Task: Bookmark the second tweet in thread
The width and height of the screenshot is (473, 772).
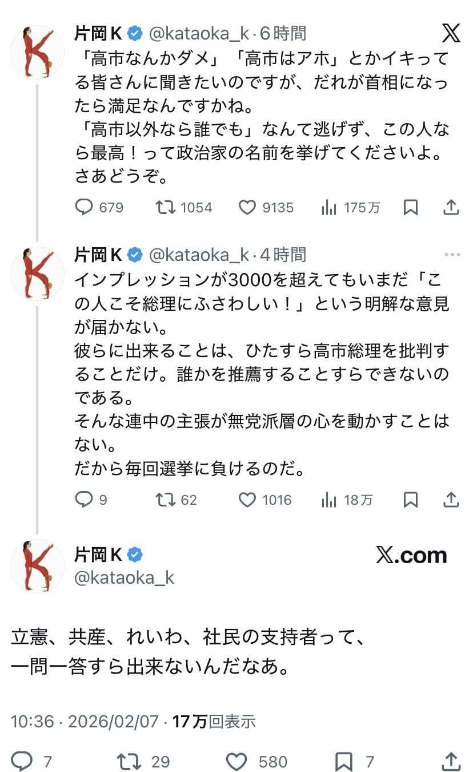Action: click(410, 500)
